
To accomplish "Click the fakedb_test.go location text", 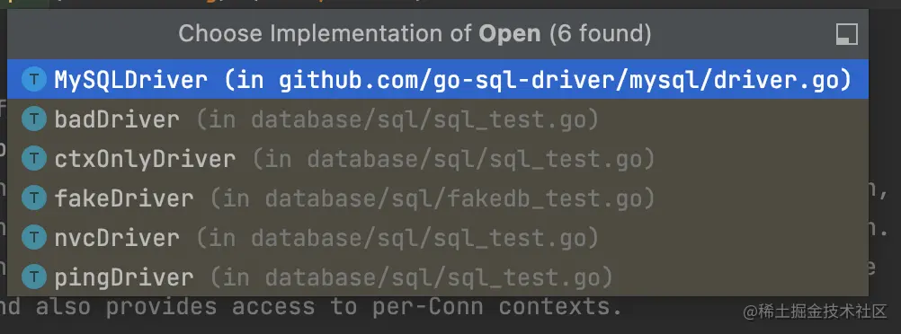I will (x=453, y=198).
